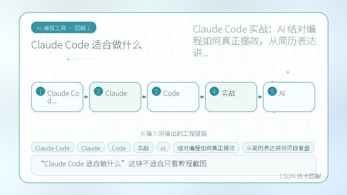Viewport: 347px width, 195px height.
Task: Click the heading 'Claude Code 适合做什么'
Action: (86, 45)
